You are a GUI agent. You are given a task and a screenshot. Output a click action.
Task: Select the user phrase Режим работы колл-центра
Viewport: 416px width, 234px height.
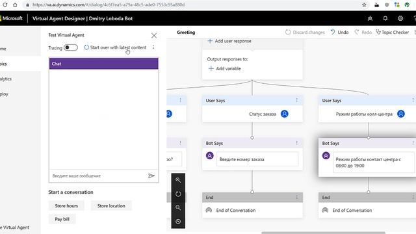(364, 114)
